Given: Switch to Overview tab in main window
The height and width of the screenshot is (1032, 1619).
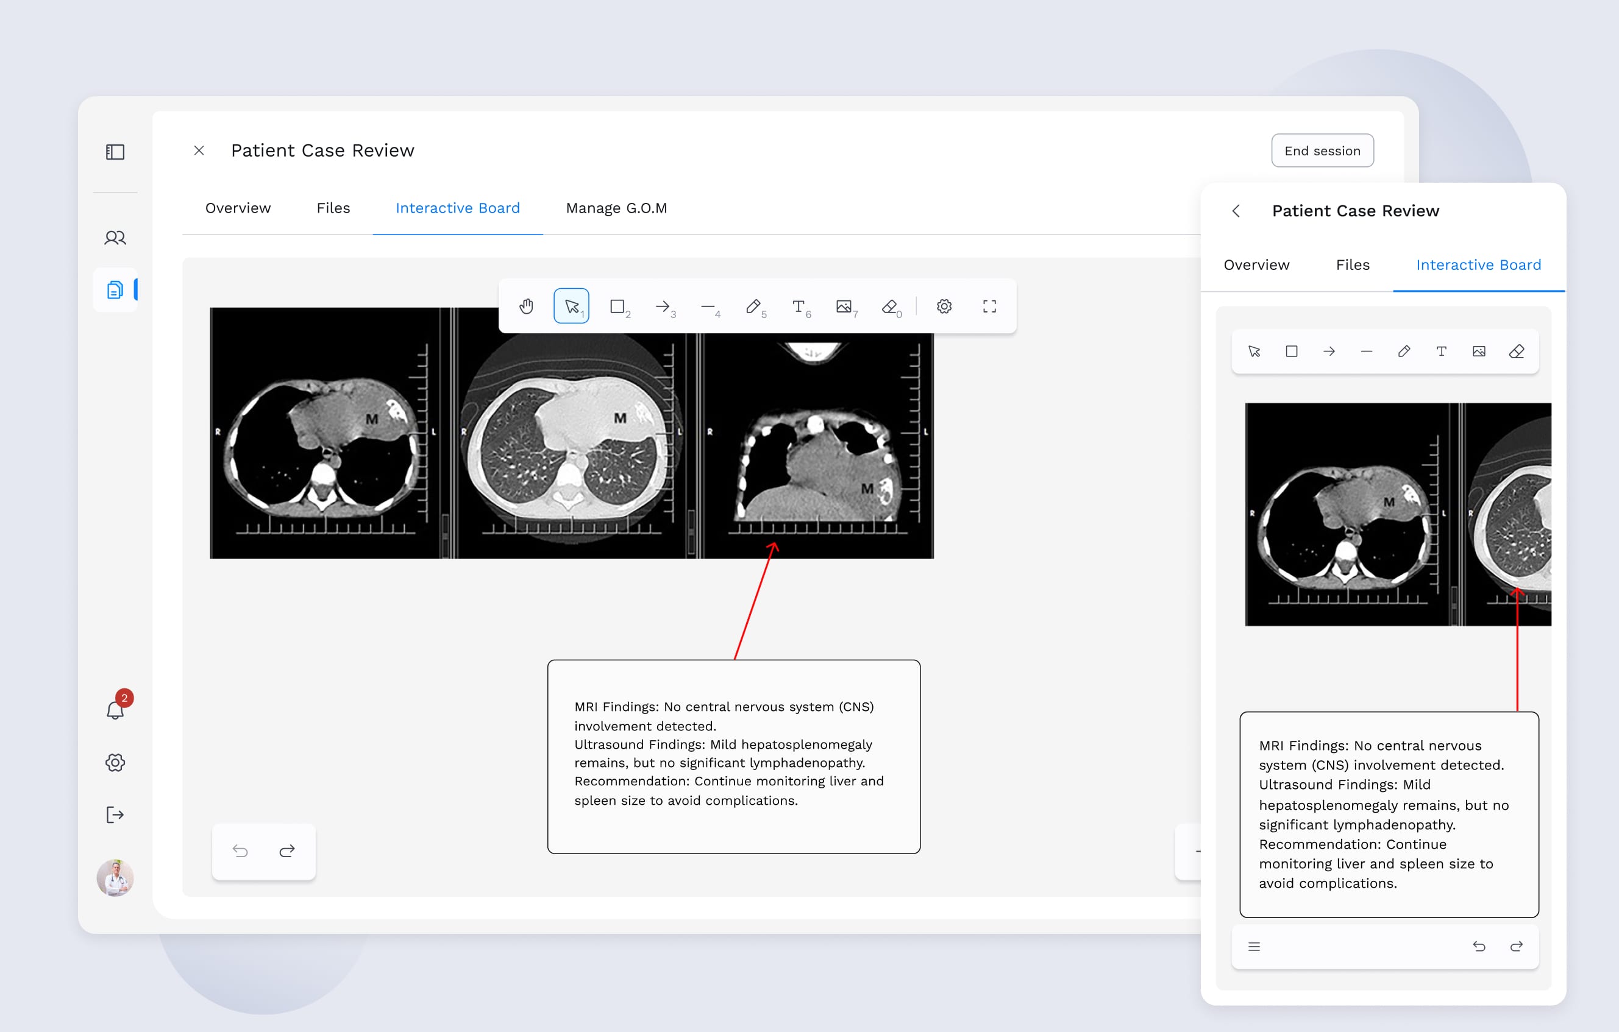Looking at the screenshot, I should pos(238,208).
